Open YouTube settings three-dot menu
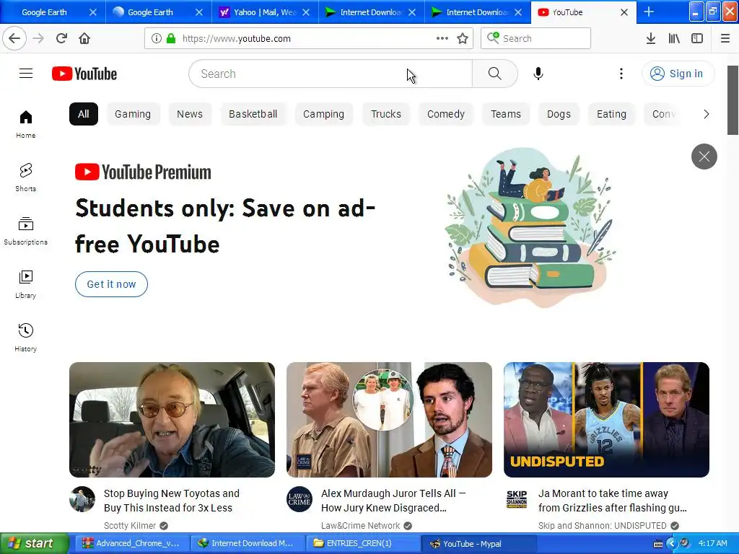Screen dimensions: 739x554 621,74
